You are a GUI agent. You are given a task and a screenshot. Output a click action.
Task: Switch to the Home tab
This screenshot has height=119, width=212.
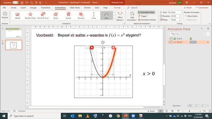tap(13, 8)
